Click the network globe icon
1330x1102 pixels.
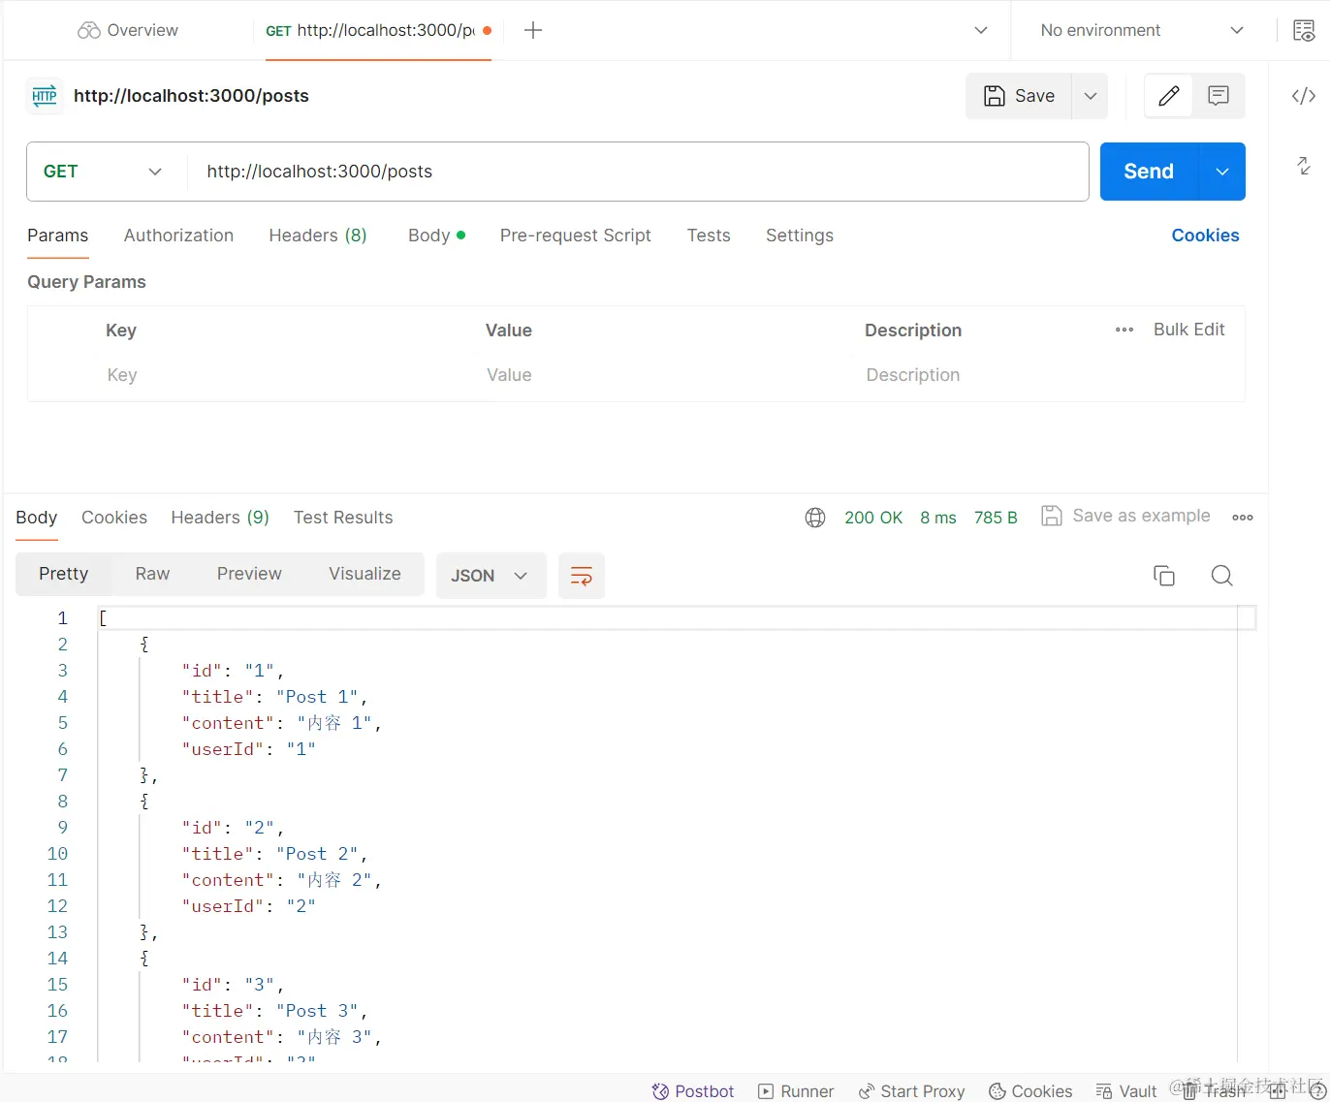pyautogui.click(x=815, y=518)
